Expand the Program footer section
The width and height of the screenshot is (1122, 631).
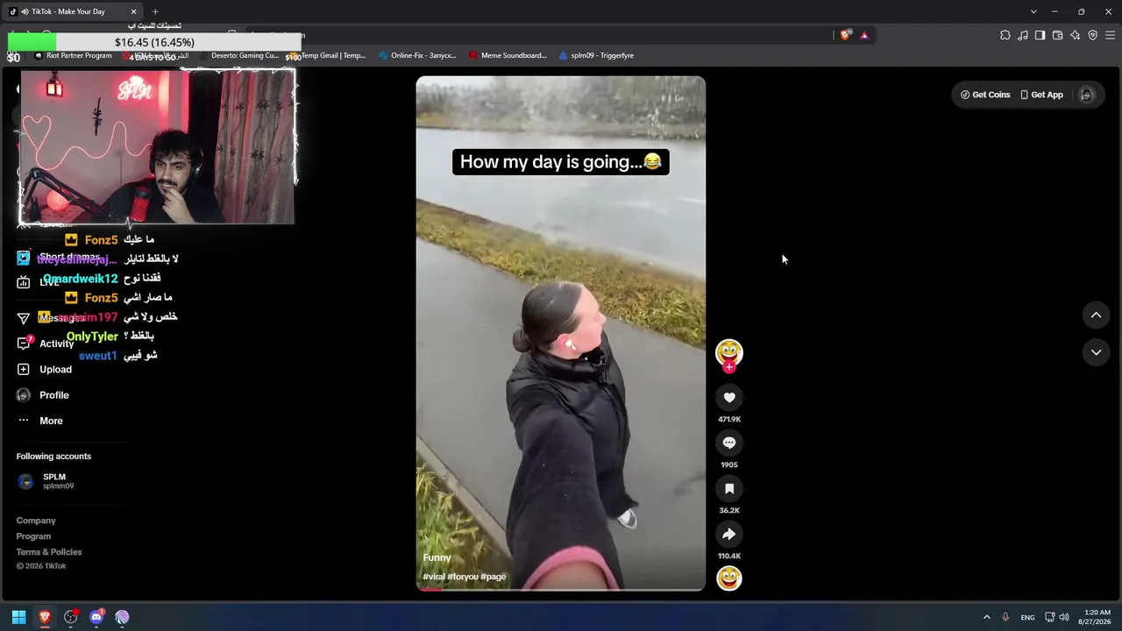point(33,536)
